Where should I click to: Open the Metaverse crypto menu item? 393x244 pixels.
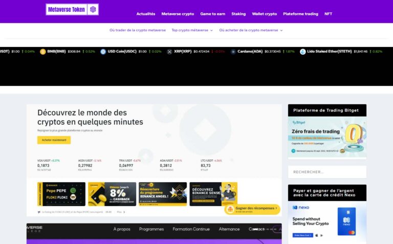178,14
